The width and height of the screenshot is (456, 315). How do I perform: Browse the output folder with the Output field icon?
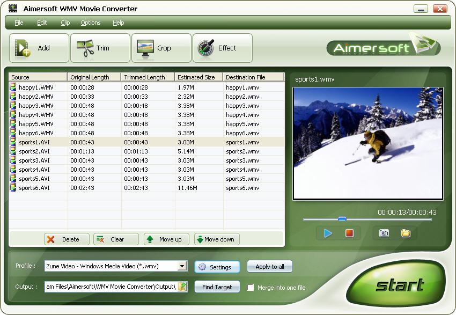click(182, 287)
